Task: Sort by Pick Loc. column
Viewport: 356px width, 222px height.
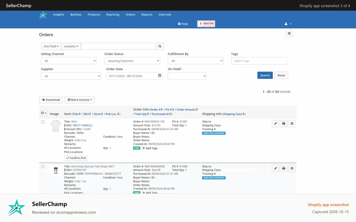Action: click(112, 114)
